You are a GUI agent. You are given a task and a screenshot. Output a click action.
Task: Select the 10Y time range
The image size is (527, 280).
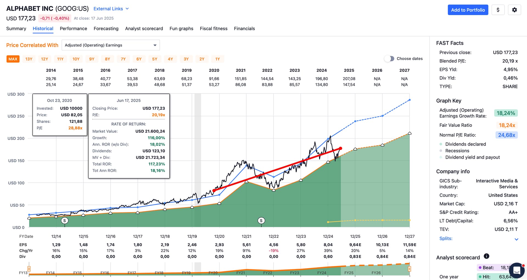pos(76,59)
